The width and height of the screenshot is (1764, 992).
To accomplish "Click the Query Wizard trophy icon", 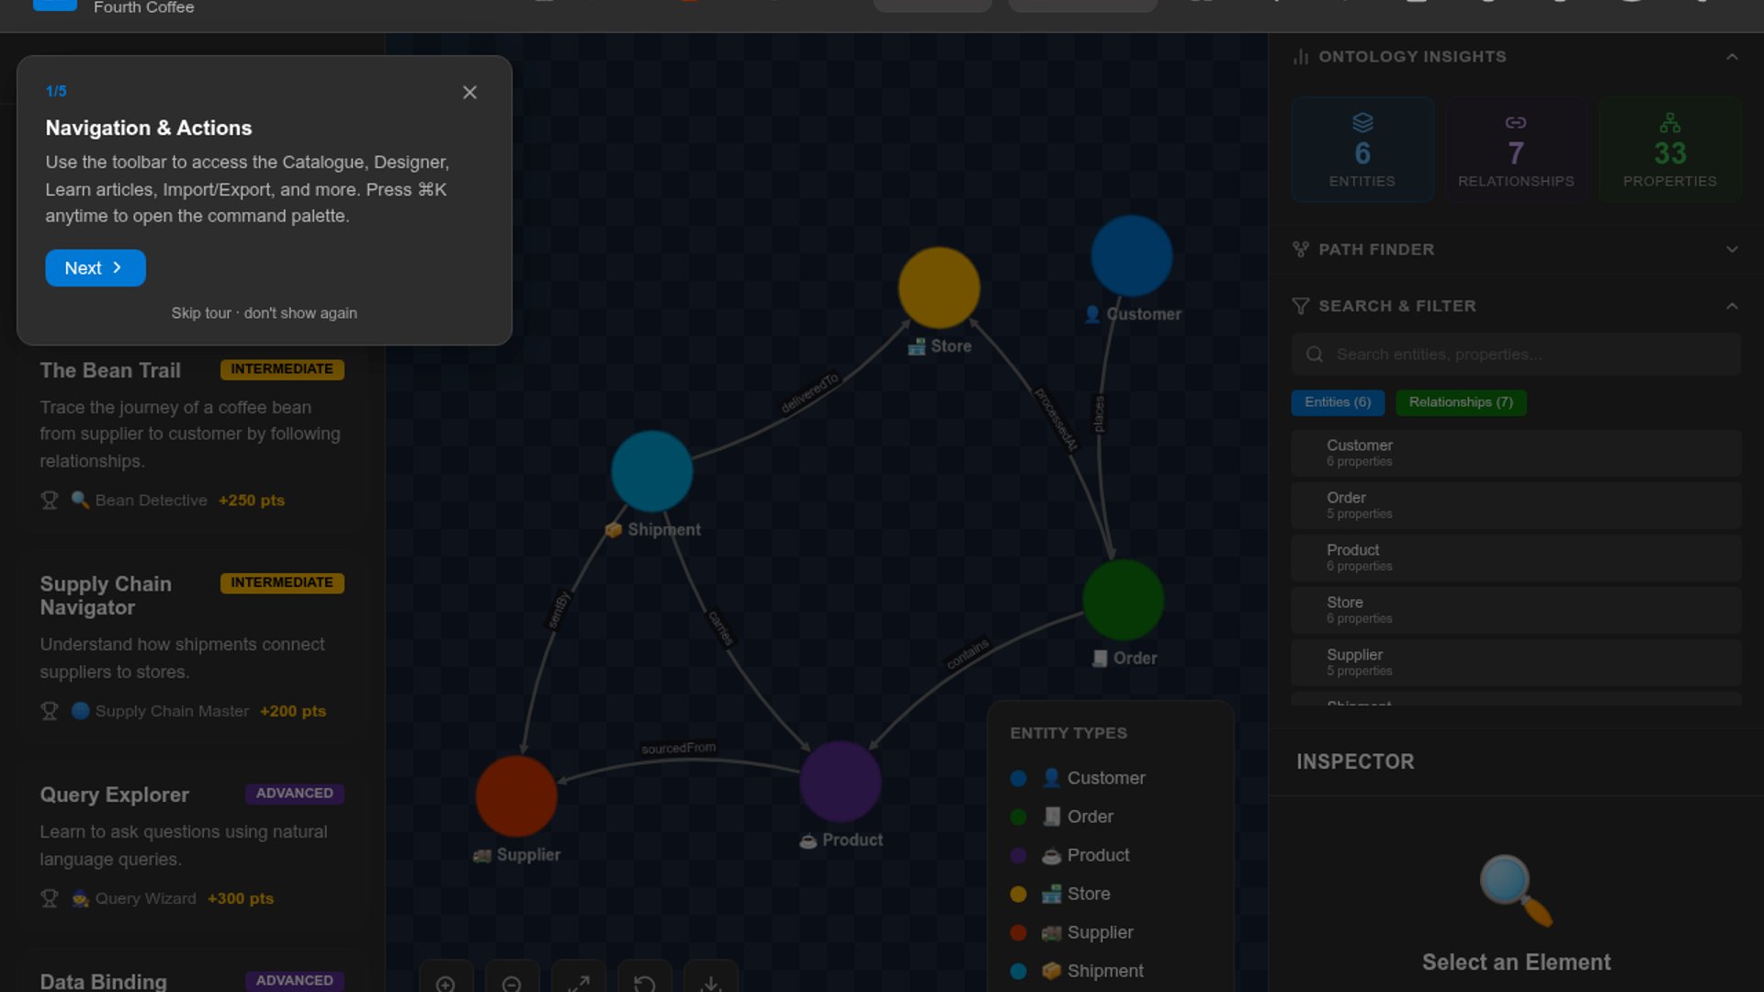I will pos(50,898).
